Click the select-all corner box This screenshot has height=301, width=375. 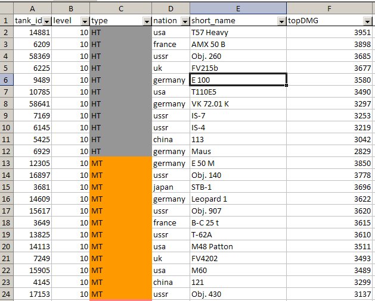coord(7,8)
